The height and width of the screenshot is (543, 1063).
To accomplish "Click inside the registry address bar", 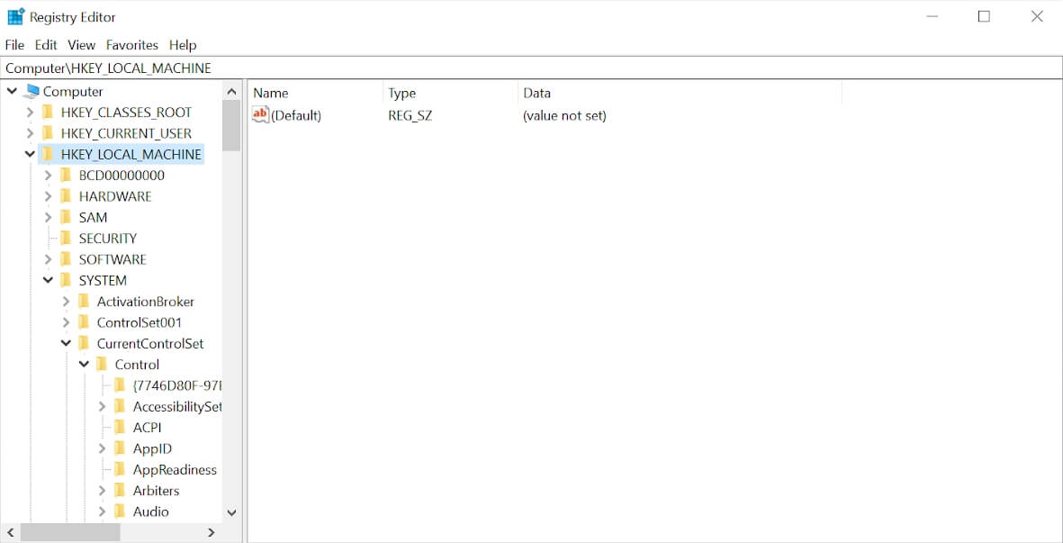I will [x=360, y=68].
